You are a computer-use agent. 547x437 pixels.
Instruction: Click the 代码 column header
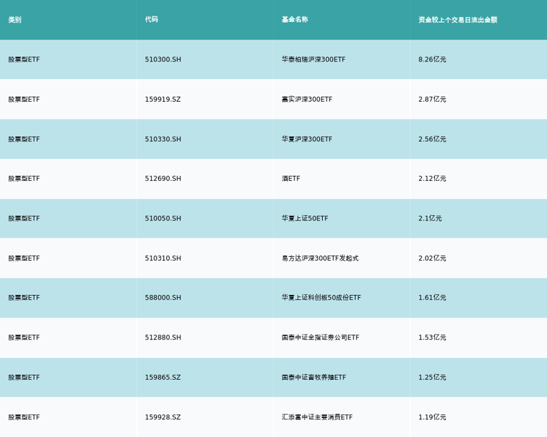151,20
